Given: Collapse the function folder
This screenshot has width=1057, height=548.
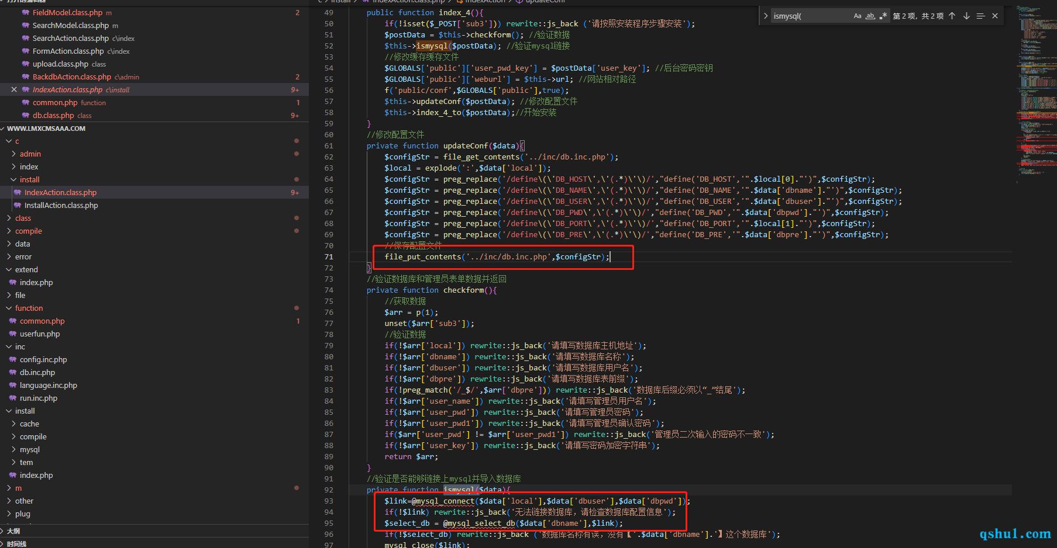Looking at the screenshot, I should tap(9, 308).
